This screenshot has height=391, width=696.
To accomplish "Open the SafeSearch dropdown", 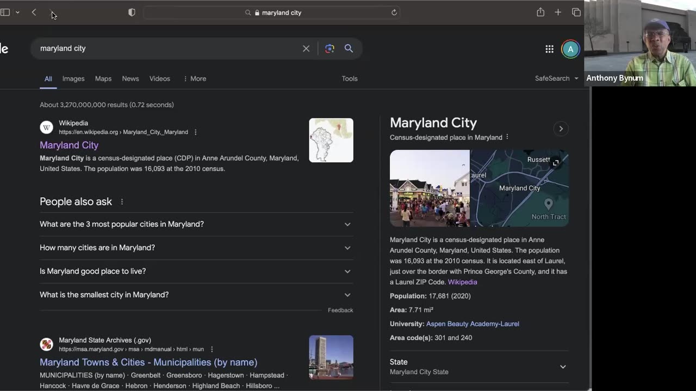I will pos(556,78).
